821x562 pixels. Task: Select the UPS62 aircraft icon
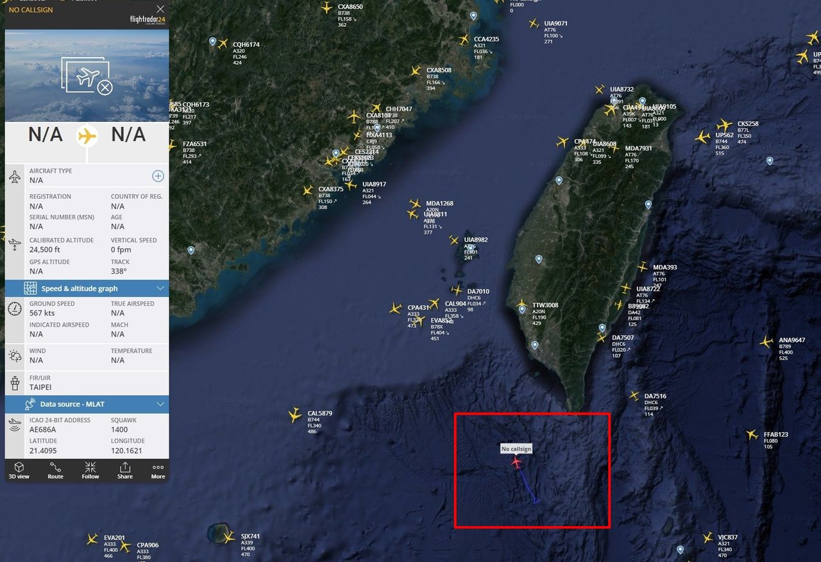coord(703,137)
